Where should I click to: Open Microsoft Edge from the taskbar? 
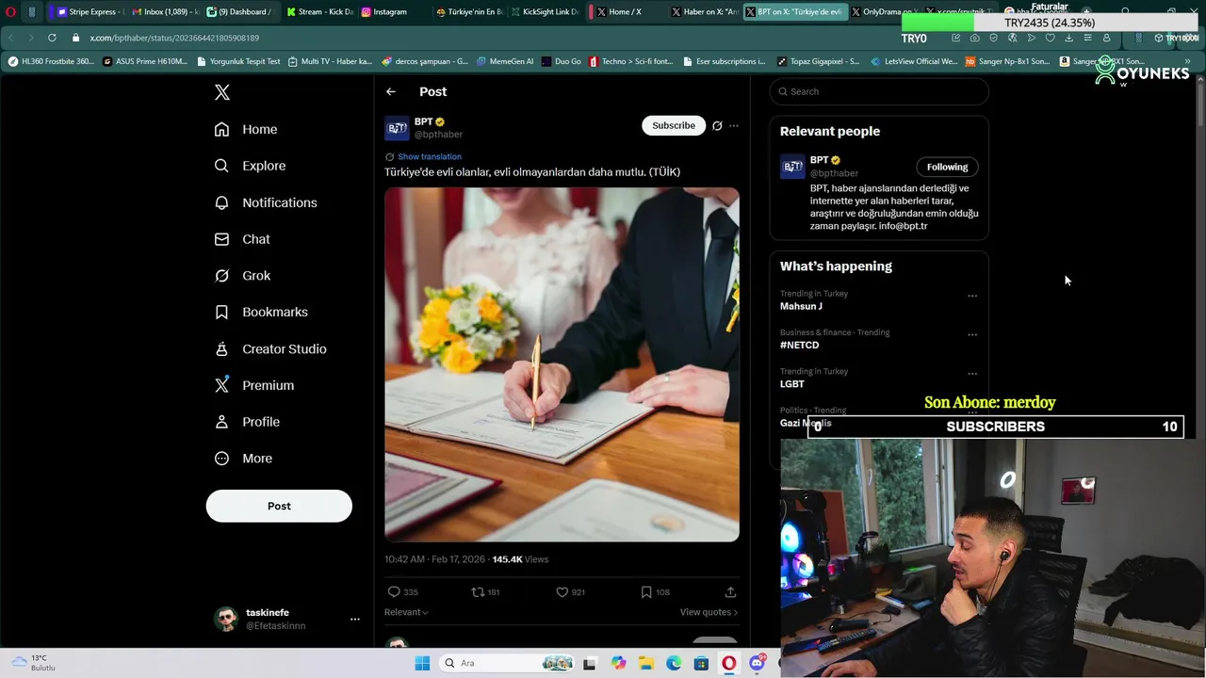(x=674, y=663)
